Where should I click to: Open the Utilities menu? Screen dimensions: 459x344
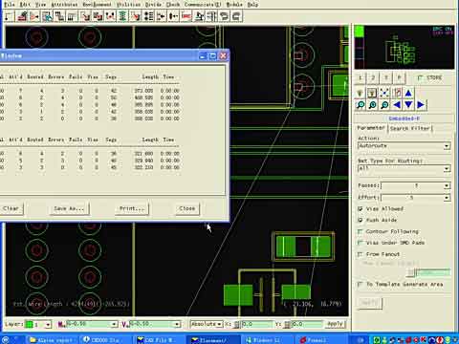coord(128,5)
